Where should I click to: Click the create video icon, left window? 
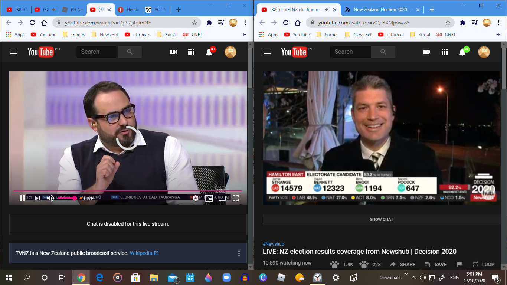click(x=173, y=52)
